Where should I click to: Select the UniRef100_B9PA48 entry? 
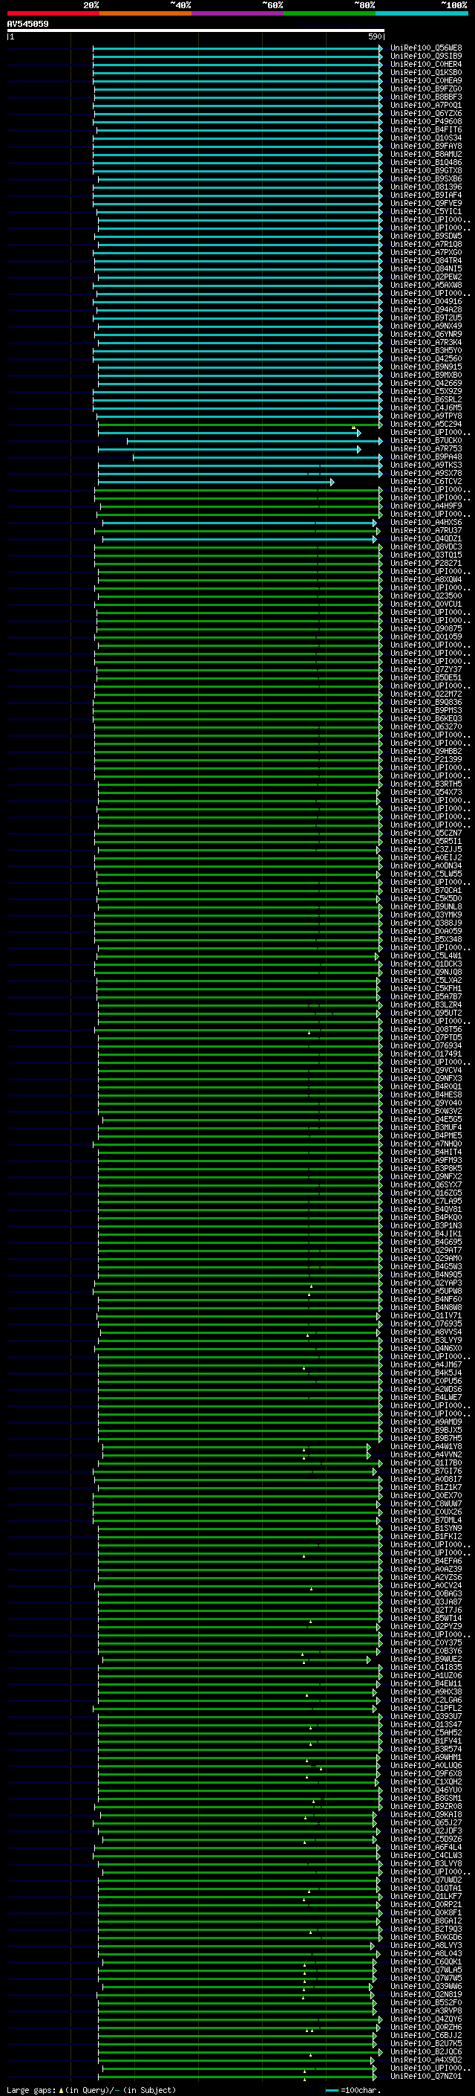click(426, 457)
